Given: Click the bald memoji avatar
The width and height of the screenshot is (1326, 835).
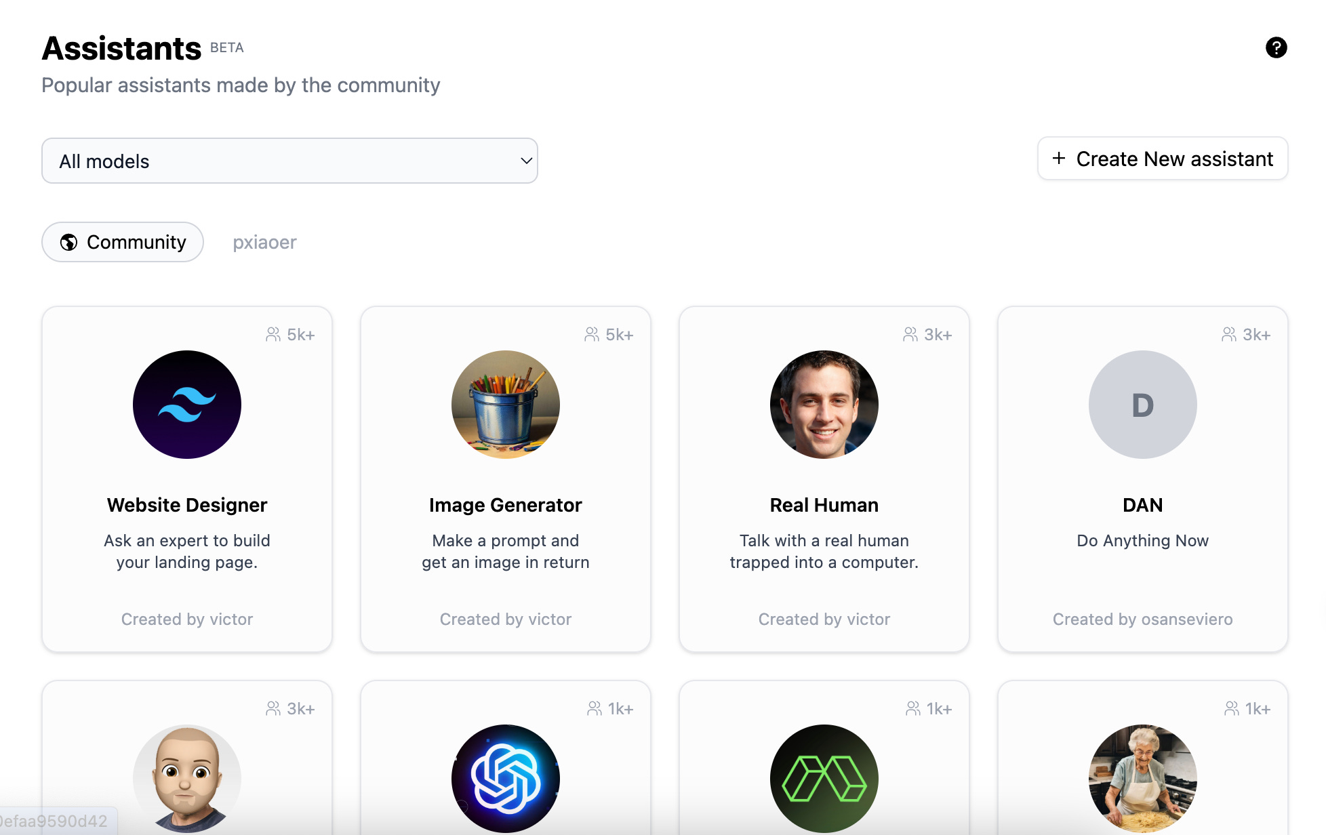Looking at the screenshot, I should pos(187,778).
